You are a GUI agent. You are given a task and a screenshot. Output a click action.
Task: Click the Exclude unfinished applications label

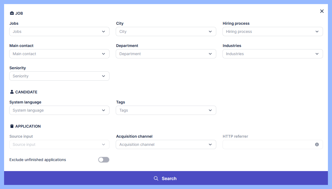38,160
